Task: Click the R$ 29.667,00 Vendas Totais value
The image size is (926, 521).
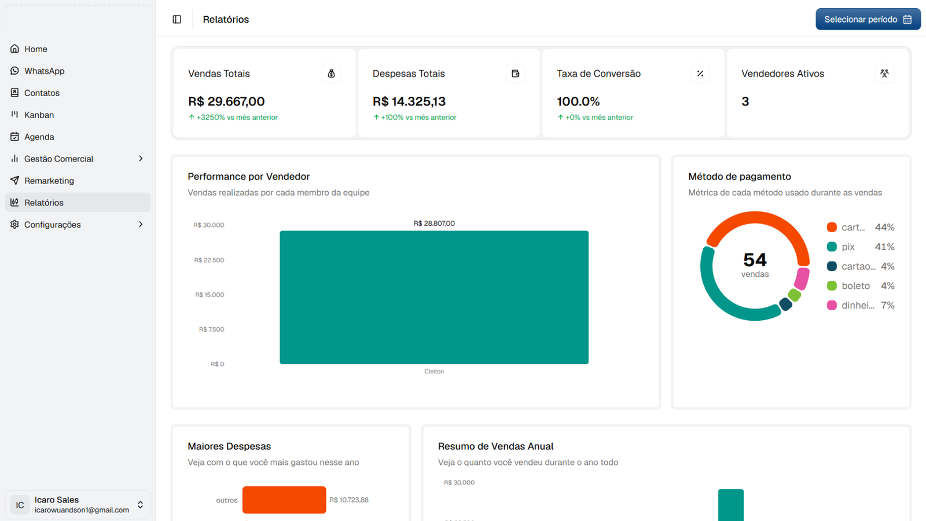Action: tap(226, 101)
